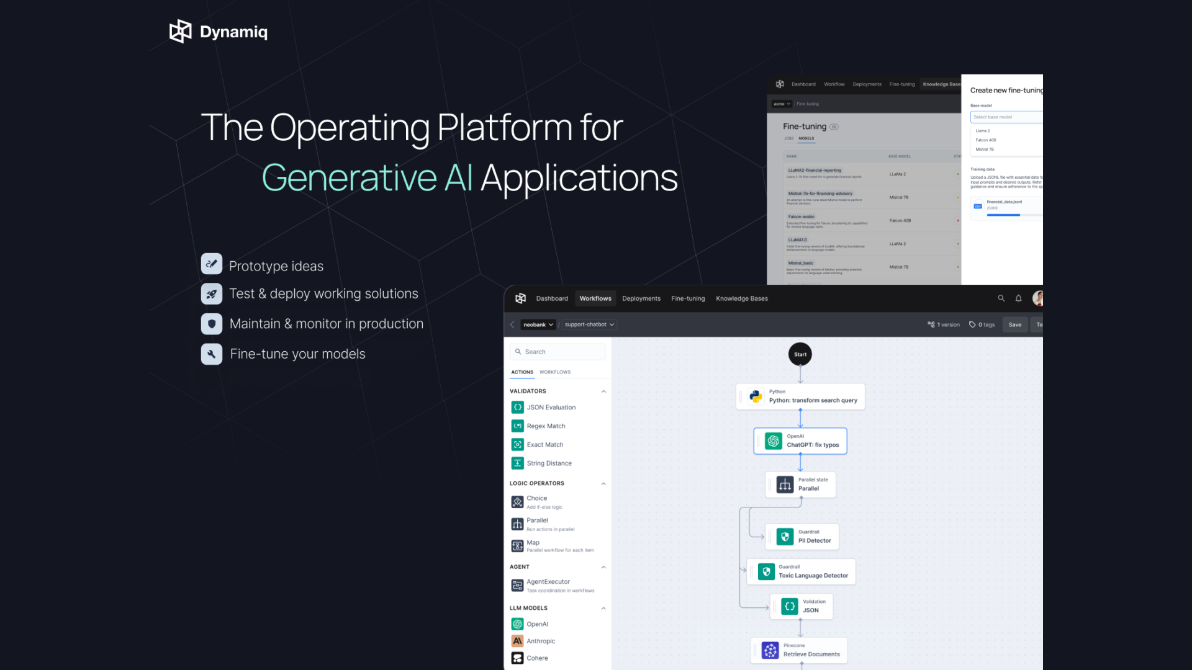
Task: Open Knowledge Bases in workflow window navbar
Action: [742, 298]
